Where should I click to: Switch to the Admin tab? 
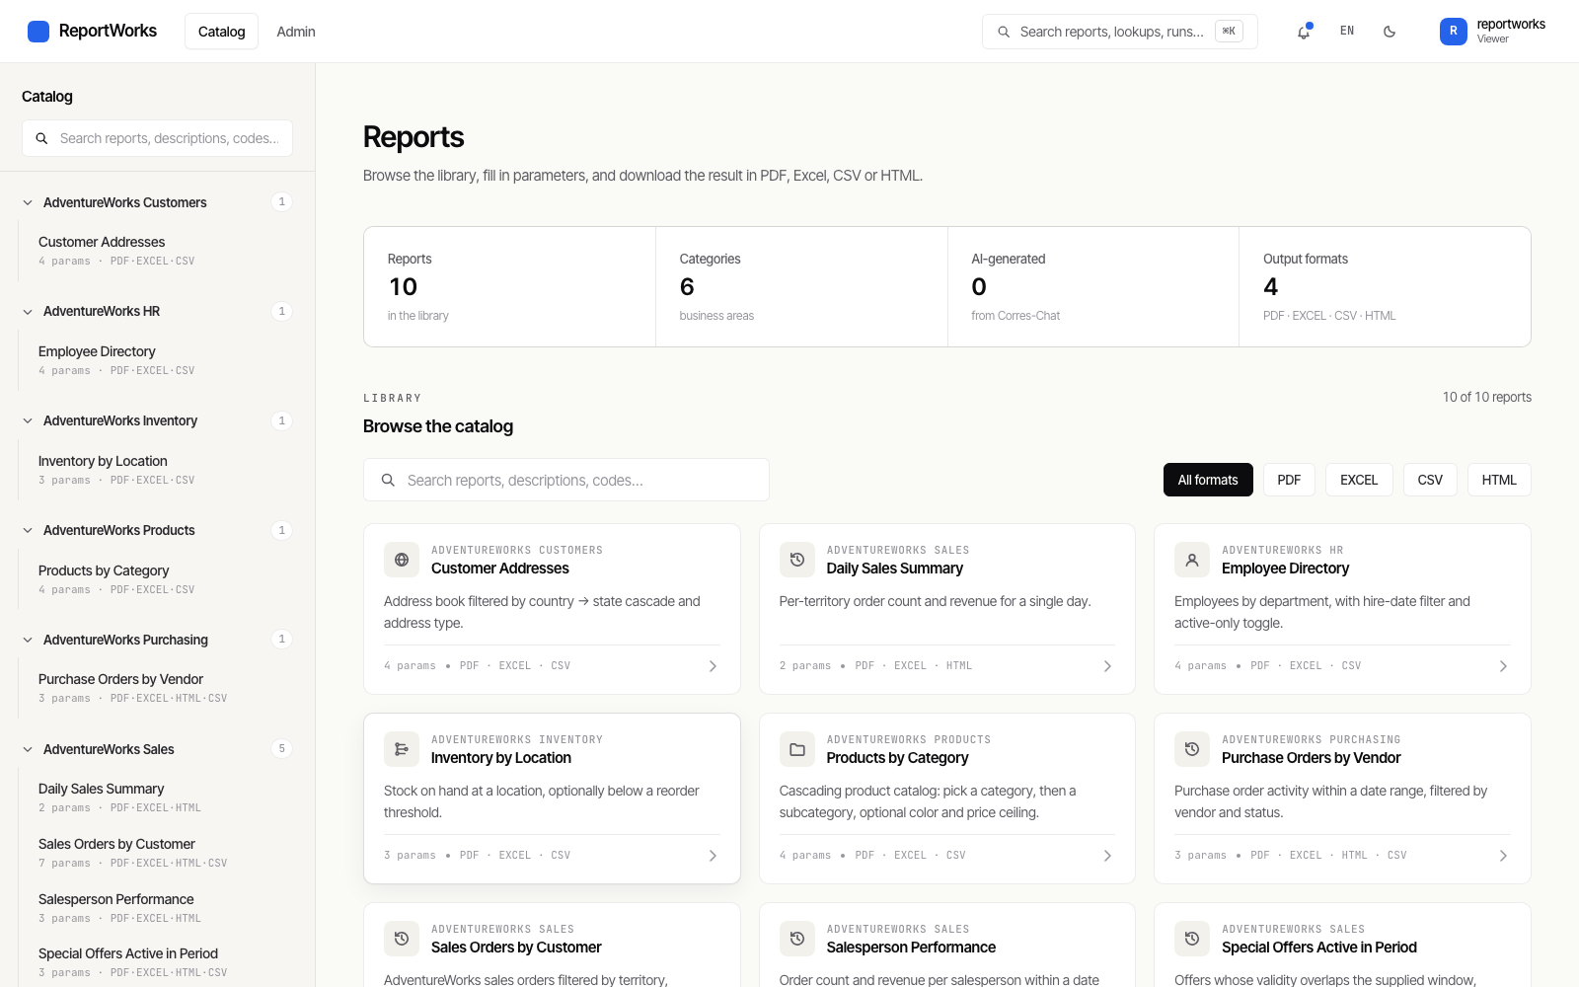tap(296, 32)
